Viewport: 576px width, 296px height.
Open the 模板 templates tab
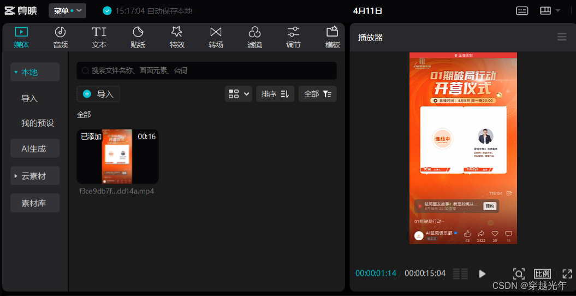(x=332, y=38)
